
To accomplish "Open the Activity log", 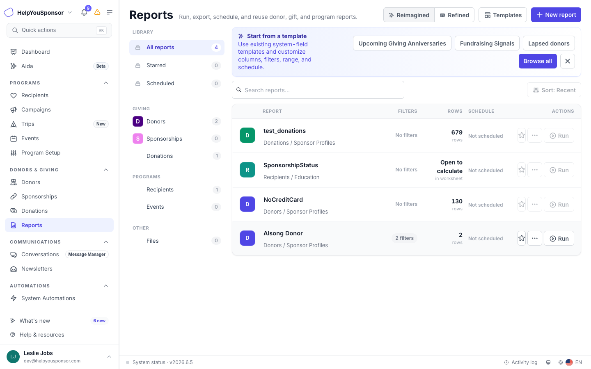I will pos(521,362).
